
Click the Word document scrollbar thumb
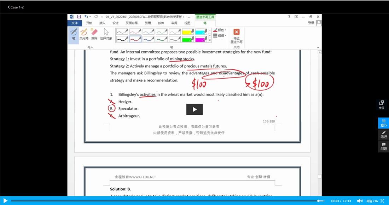[x=320, y=176]
